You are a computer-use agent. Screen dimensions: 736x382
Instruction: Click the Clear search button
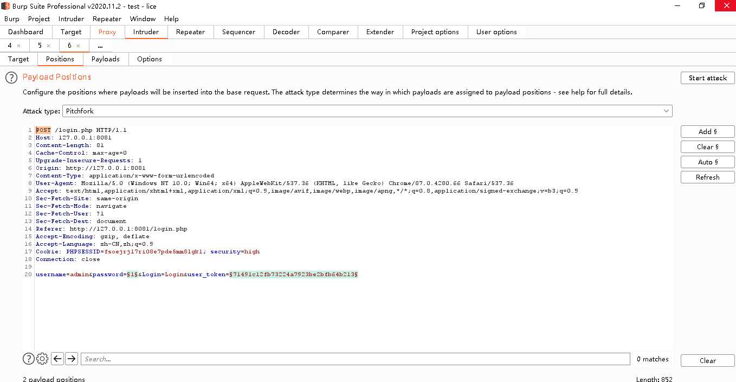pyautogui.click(x=708, y=360)
